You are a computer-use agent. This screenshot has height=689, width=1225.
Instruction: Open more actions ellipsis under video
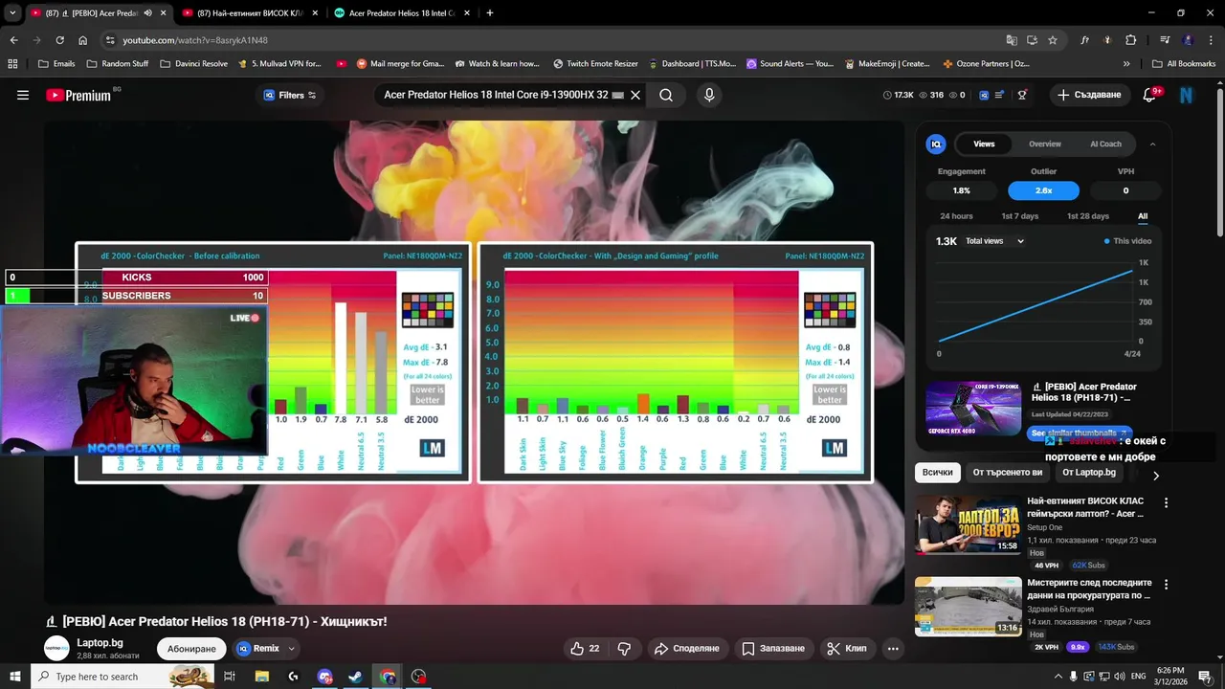click(893, 648)
